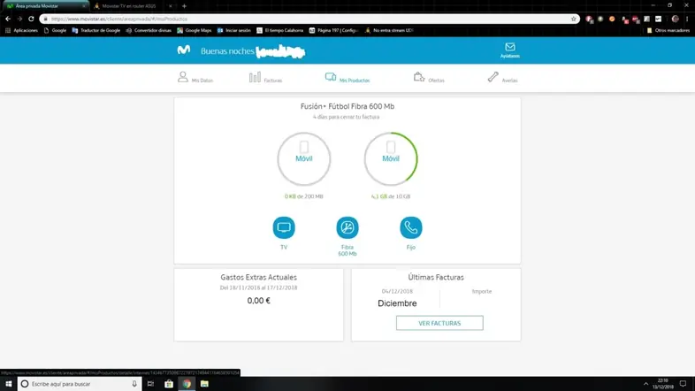Open the Windows notification center

click(x=683, y=384)
